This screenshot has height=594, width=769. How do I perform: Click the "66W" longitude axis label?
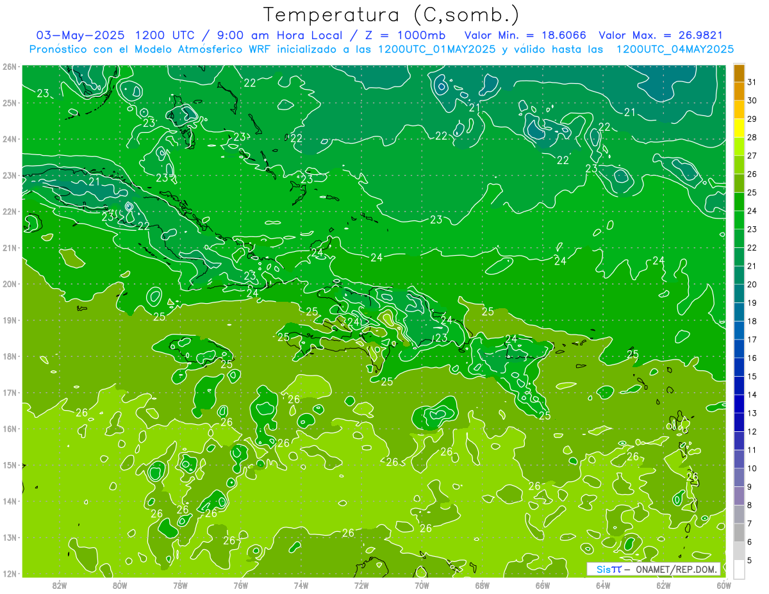coord(542,585)
